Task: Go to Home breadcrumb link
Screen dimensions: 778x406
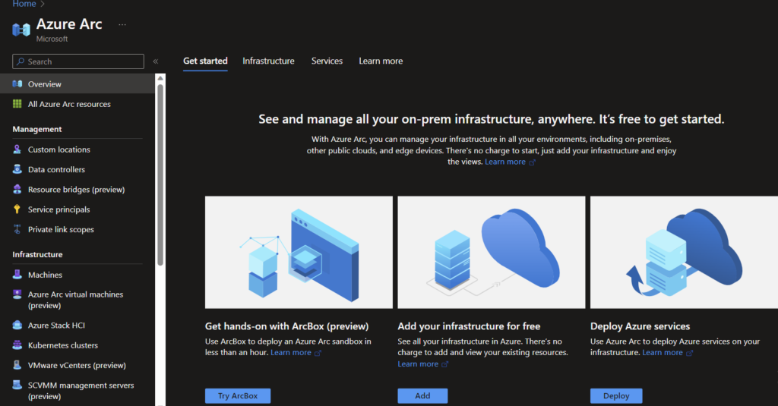Action: coord(24,4)
